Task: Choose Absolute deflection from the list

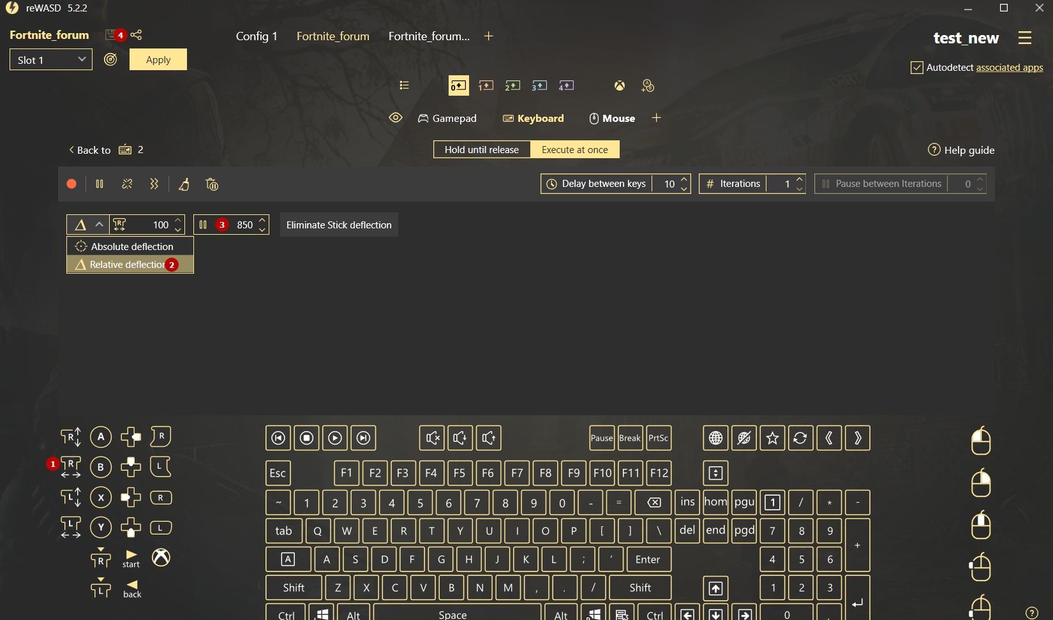Action: 130,247
